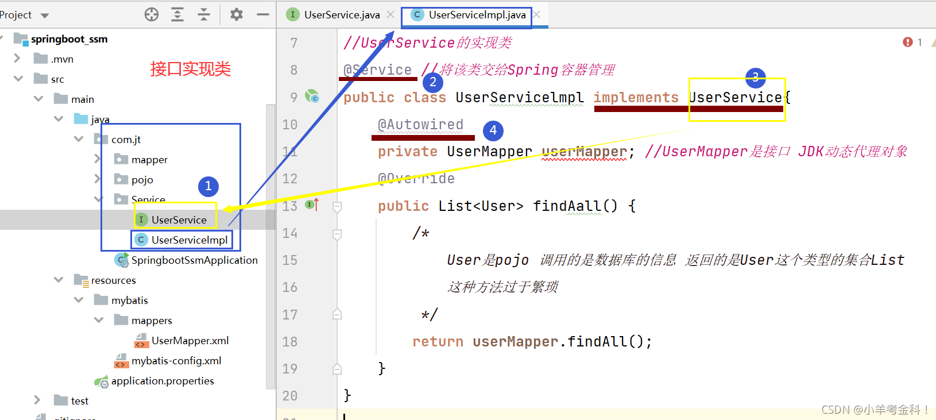Click the Collapse All icon in Project toolbar
This screenshot has width=936, height=420.
coord(204,15)
